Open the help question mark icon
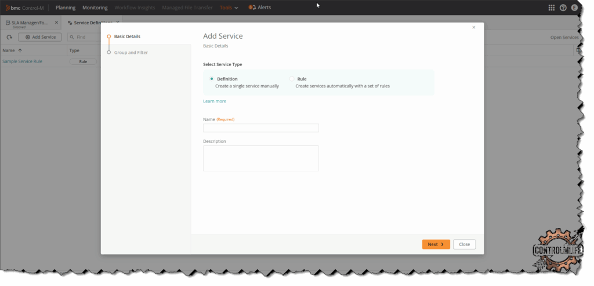The width and height of the screenshot is (594, 286). coord(563,8)
